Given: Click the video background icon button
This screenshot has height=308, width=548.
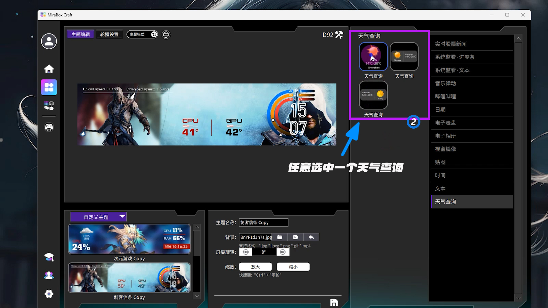Looking at the screenshot, I should (295, 237).
